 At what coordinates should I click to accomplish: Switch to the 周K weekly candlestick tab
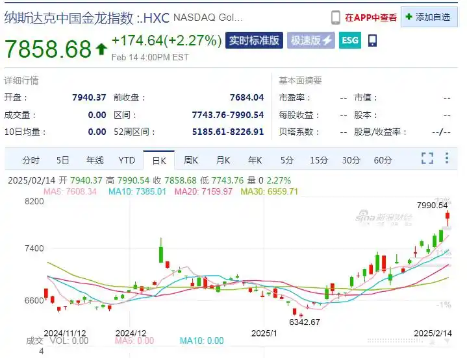tap(191, 160)
